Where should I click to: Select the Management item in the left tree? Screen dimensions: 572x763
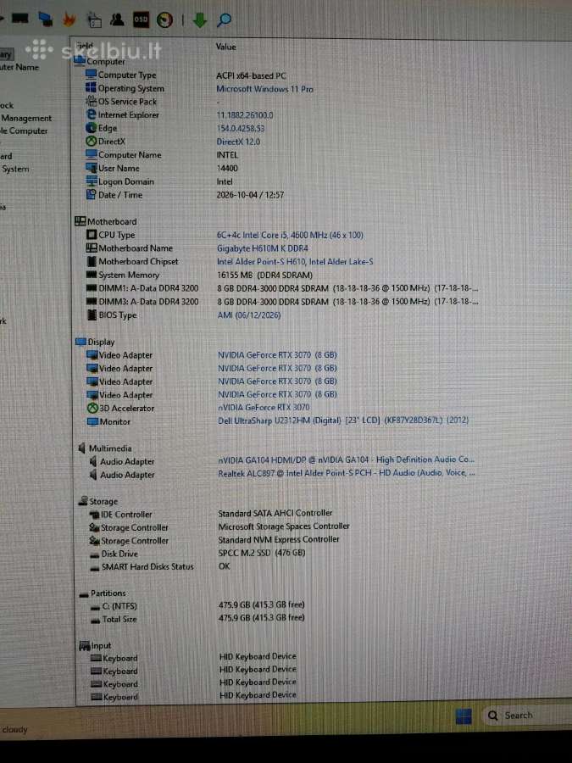[x=26, y=118]
